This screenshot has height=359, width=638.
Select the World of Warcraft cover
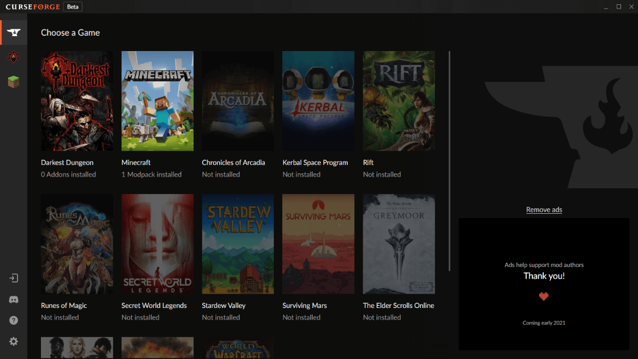click(x=238, y=348)
